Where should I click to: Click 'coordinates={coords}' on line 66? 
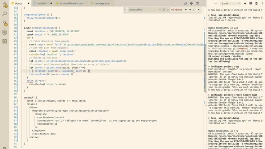tap(51, 118)
